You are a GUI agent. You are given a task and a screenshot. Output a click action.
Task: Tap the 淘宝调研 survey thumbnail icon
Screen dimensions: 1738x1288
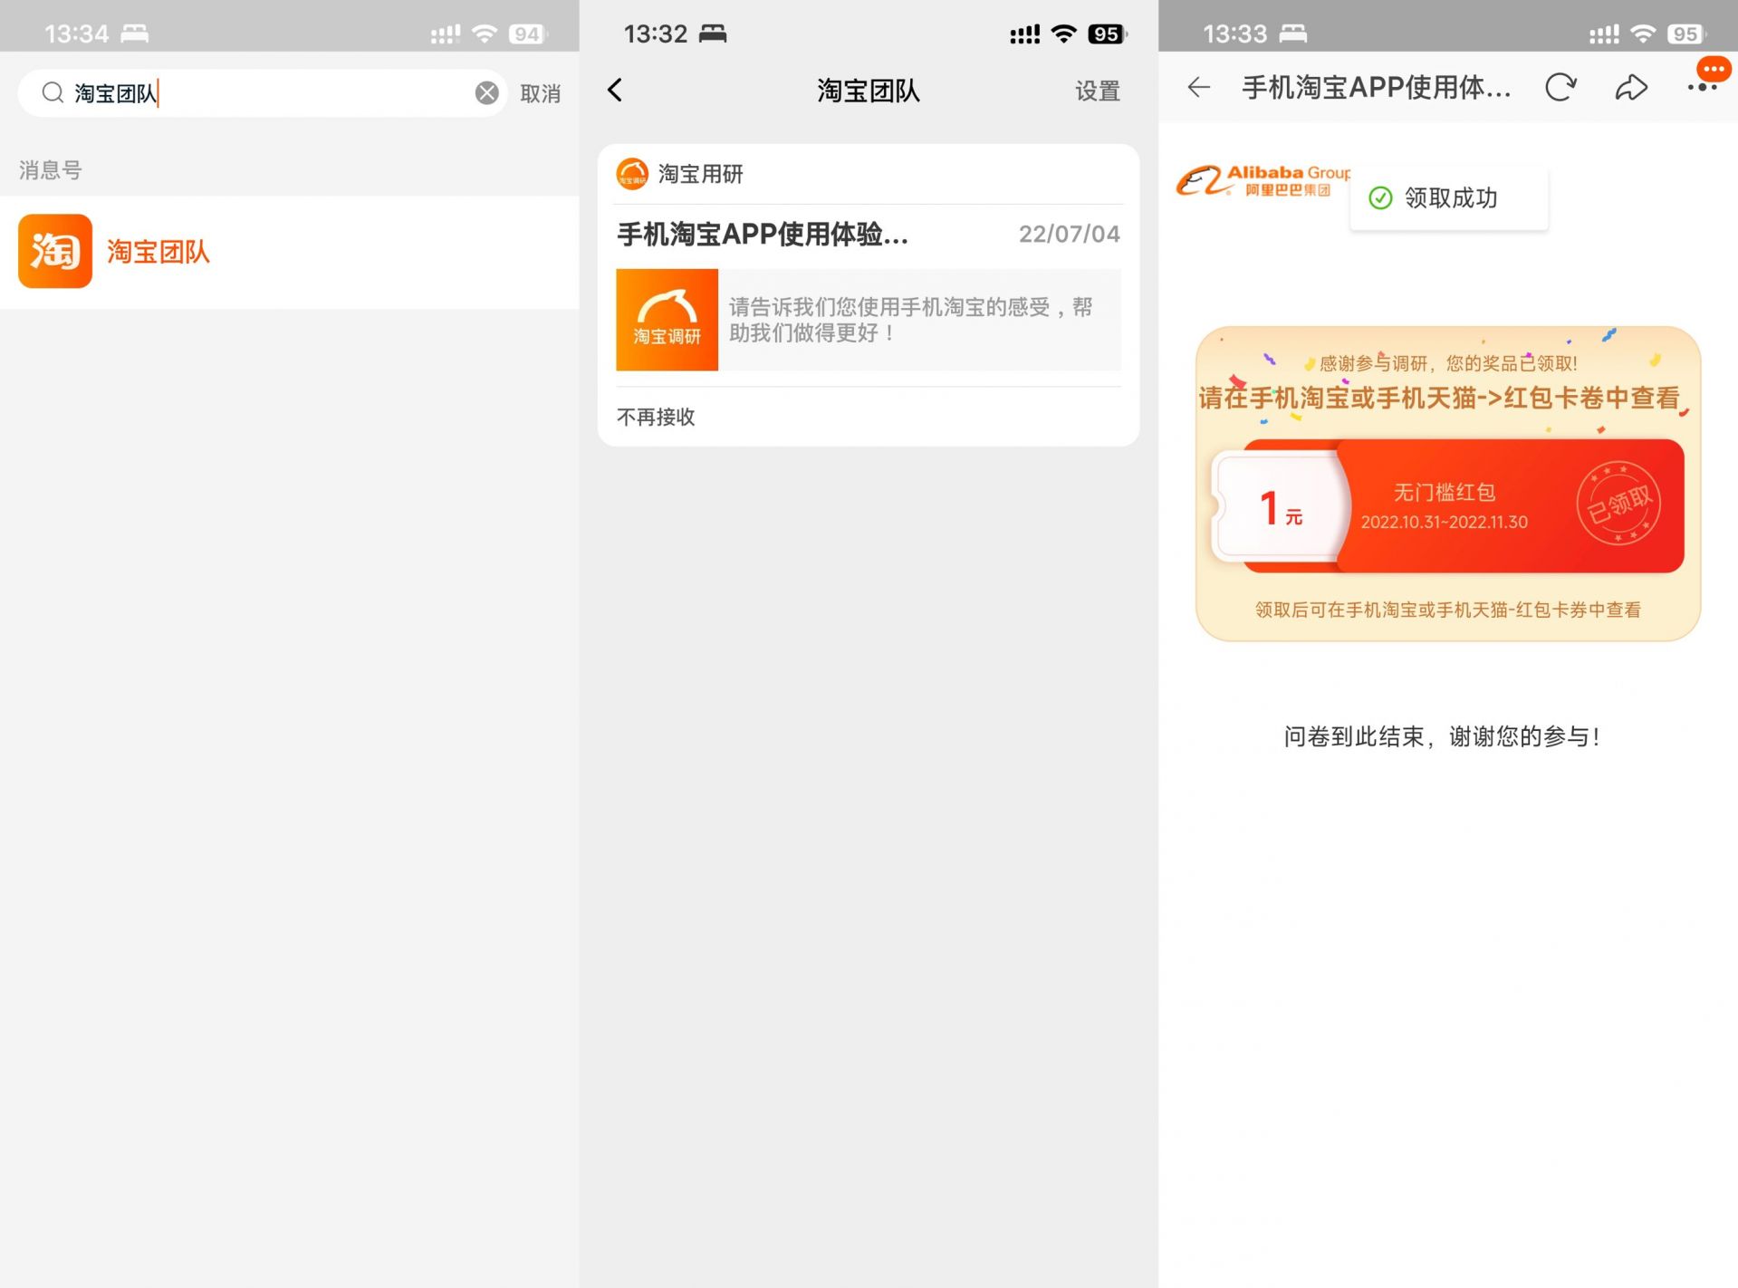coord(667,320)
